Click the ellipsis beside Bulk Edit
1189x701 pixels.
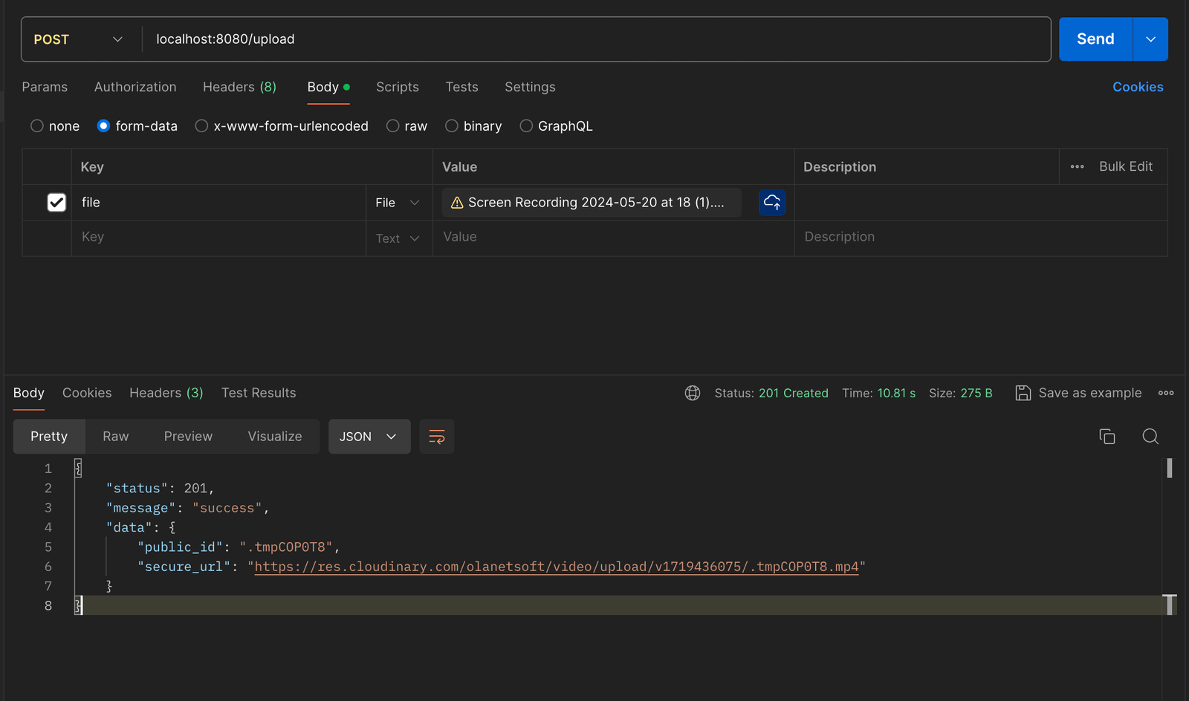pyautogui.click(x=1077, y=167)
